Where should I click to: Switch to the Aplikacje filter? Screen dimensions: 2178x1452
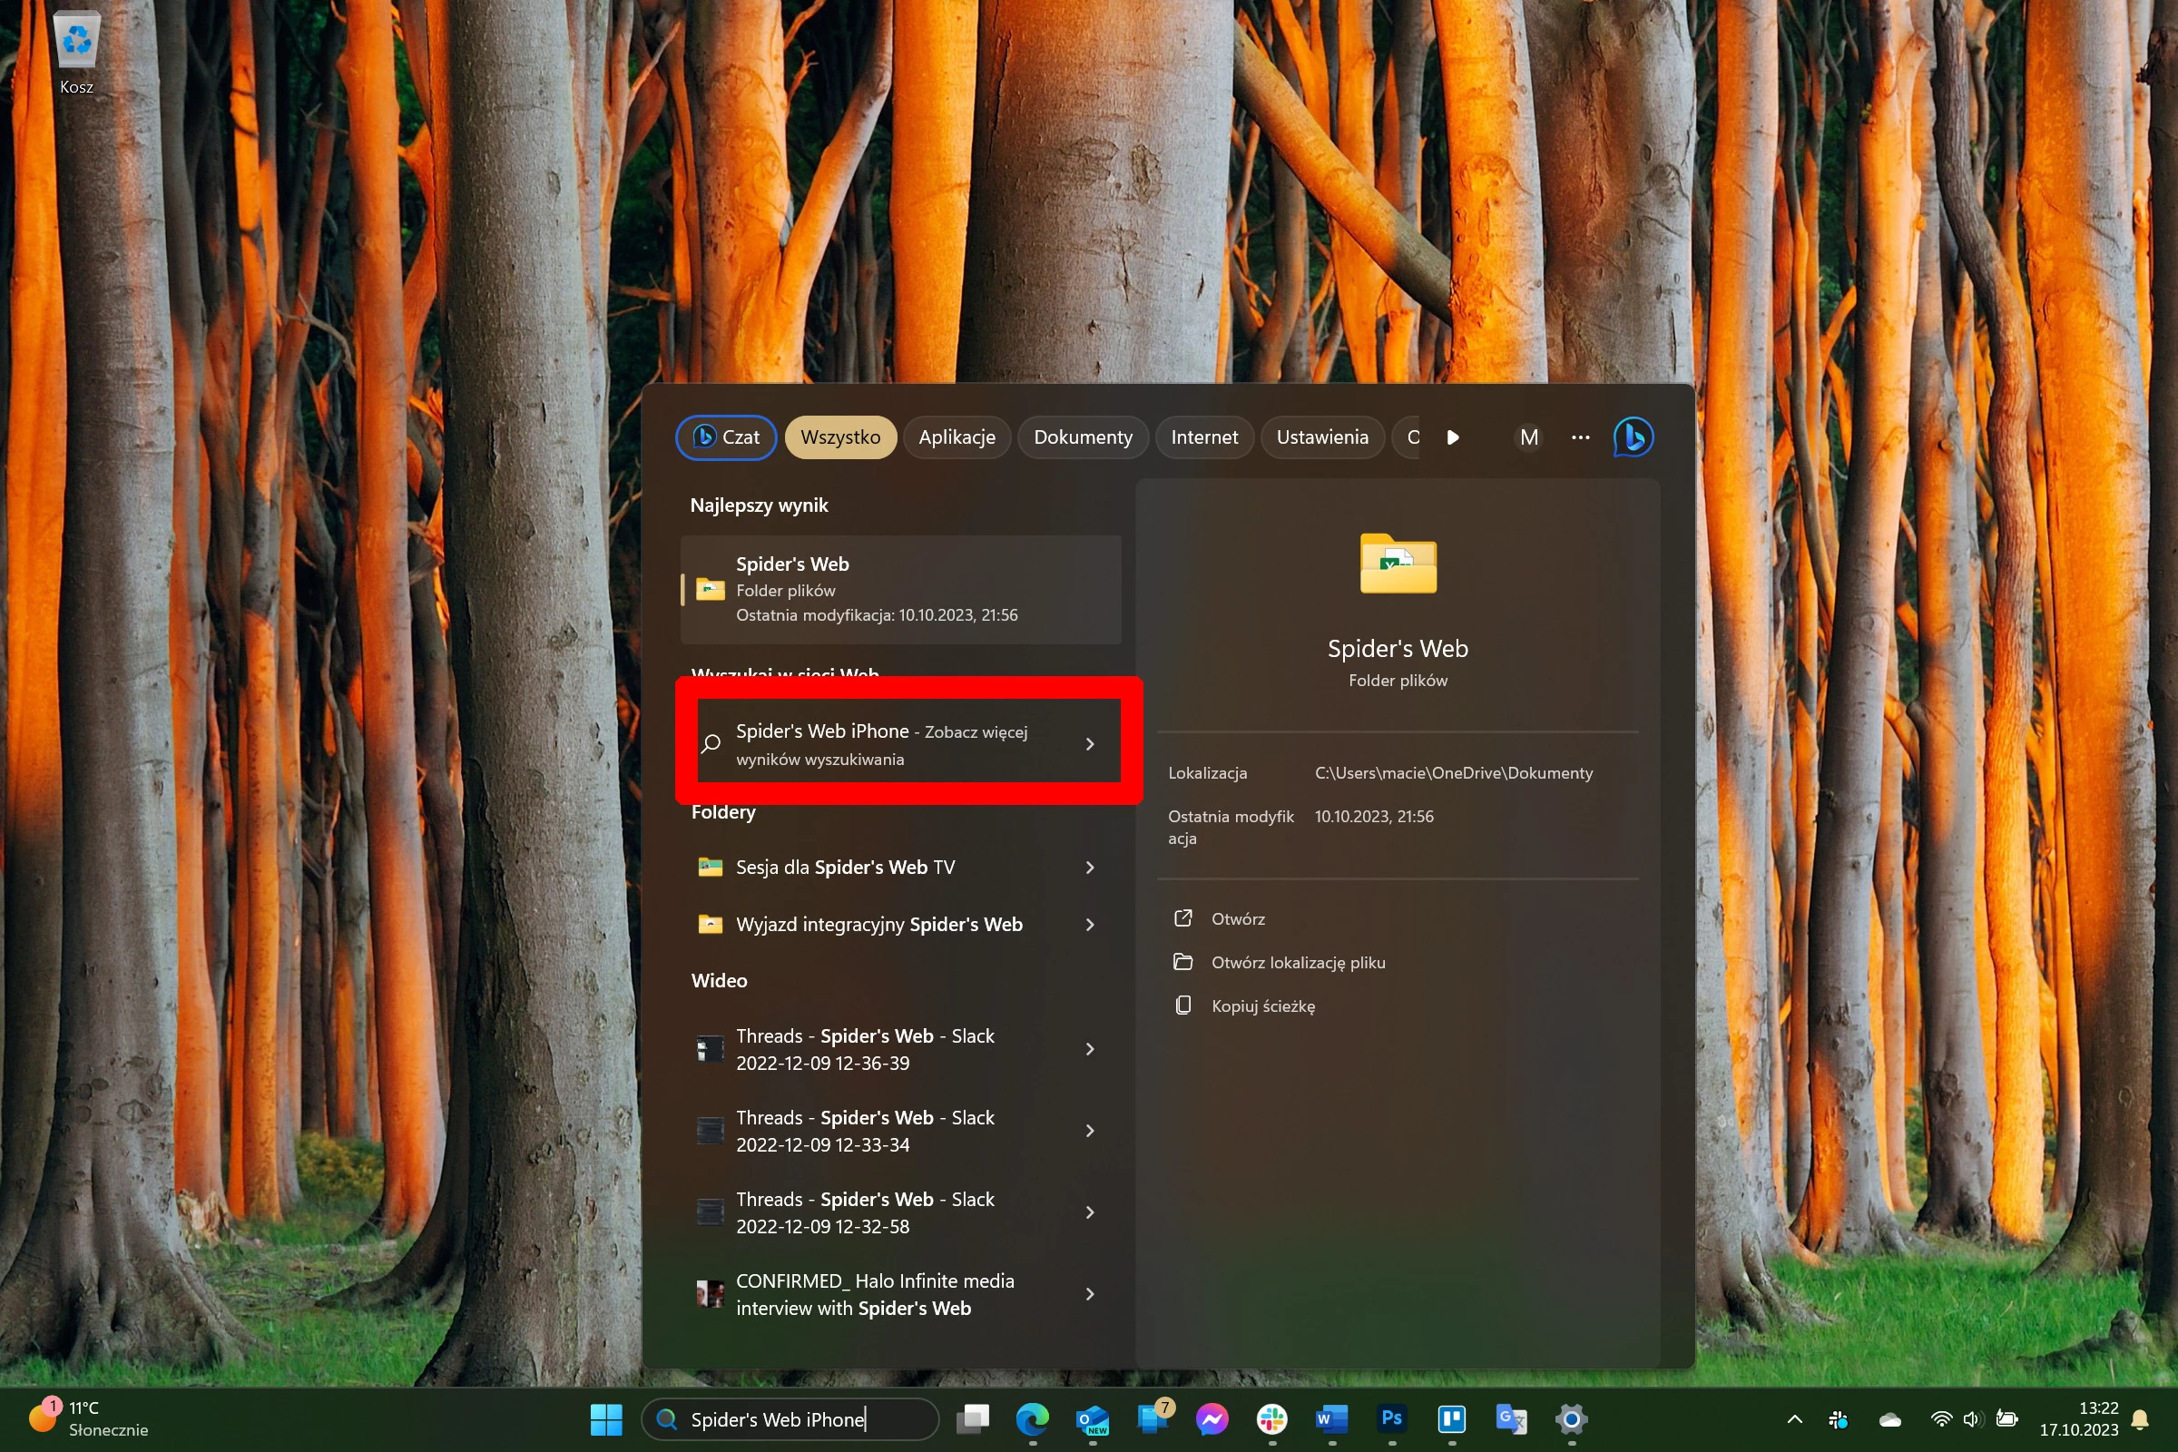[x=957, y=437]
